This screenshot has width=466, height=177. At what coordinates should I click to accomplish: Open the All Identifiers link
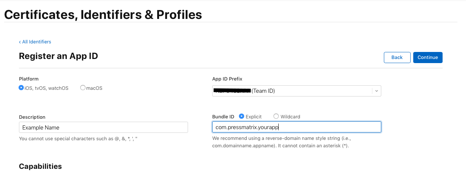pyautogui.click(x=36, y=42)
